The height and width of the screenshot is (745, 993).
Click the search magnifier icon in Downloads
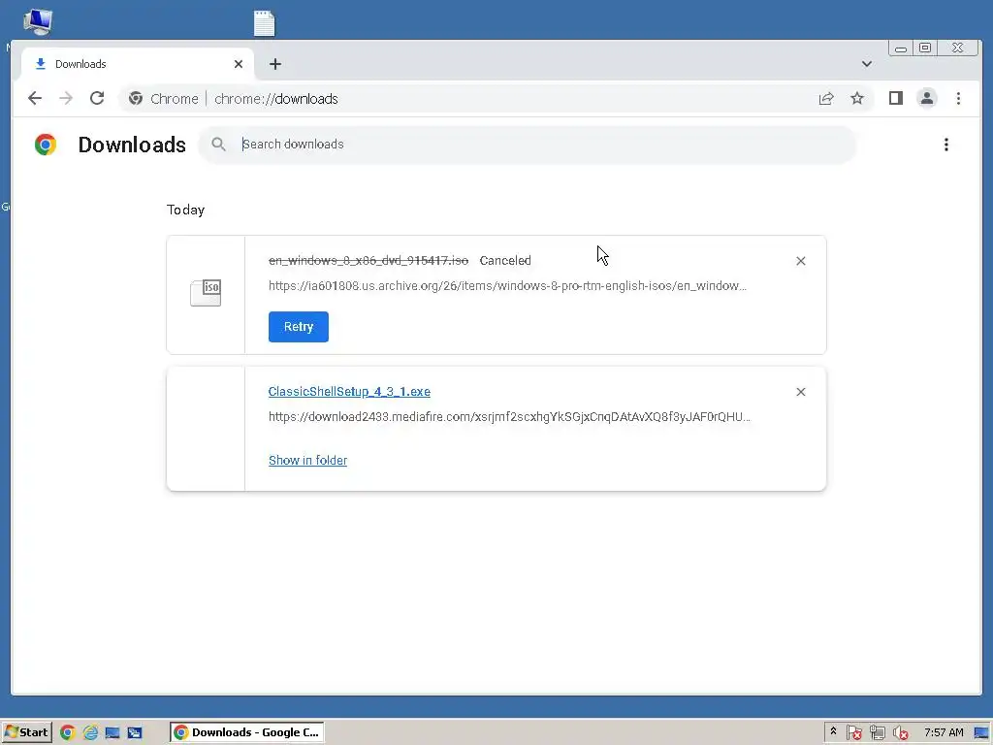[218, 145]
